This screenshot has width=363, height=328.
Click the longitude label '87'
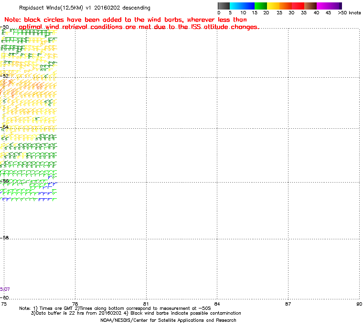pyautogui.click(x=288, y=304)
